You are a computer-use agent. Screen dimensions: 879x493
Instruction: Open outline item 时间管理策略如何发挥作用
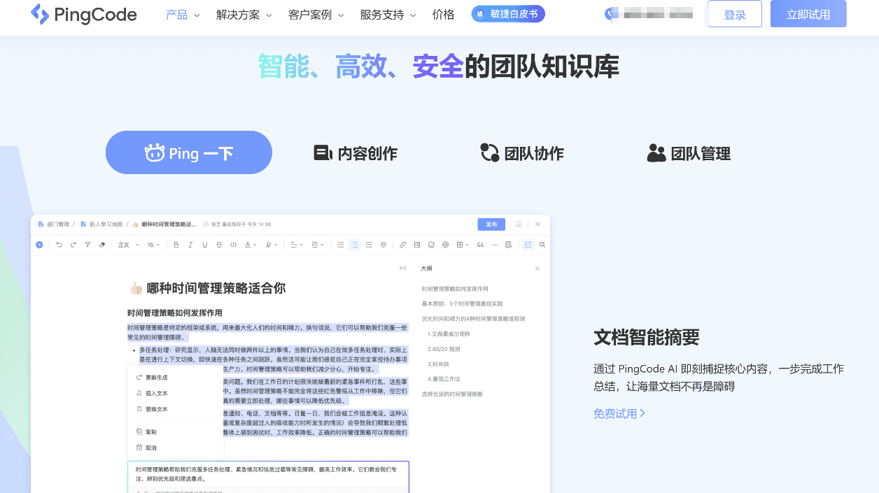(455, 289)
